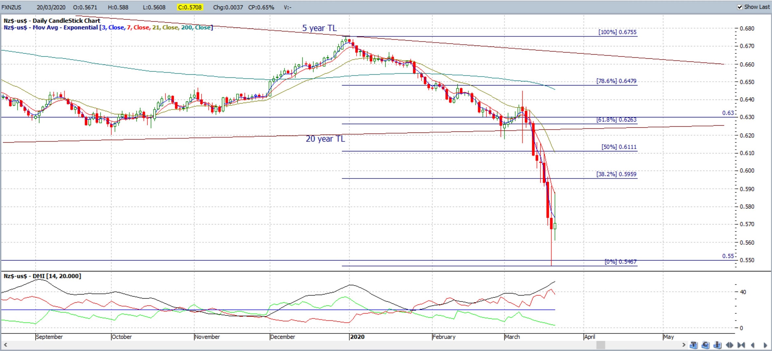Click the blue C toolbox icon
772x351 pixels.
click(x=706, y=345)
